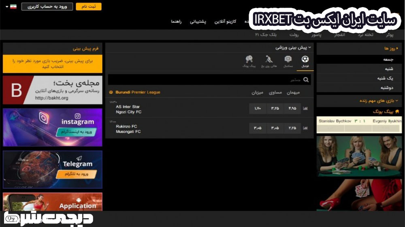Image resolution: width=405 pixels, height=227 pixels.
Task: Choose شنبه in the days list
Action: click(359, 69)
